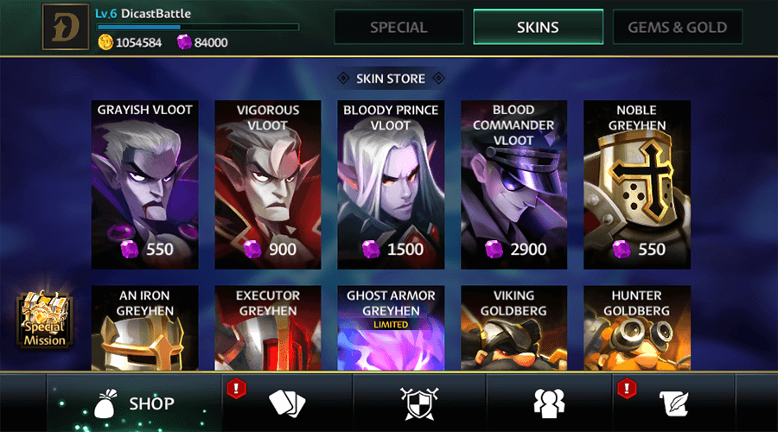Click the player profile D avatar

tap(66, 28)
